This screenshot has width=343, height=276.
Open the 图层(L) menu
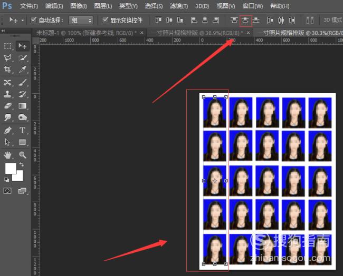pos(103,6)
